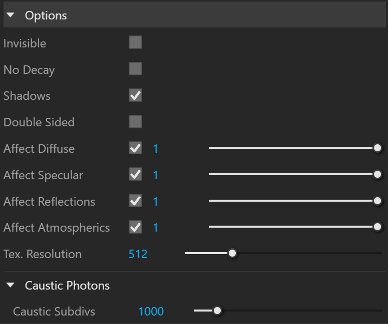
Task: Click the Caustic Subdivs slider handle
Action: pos(217,311)
